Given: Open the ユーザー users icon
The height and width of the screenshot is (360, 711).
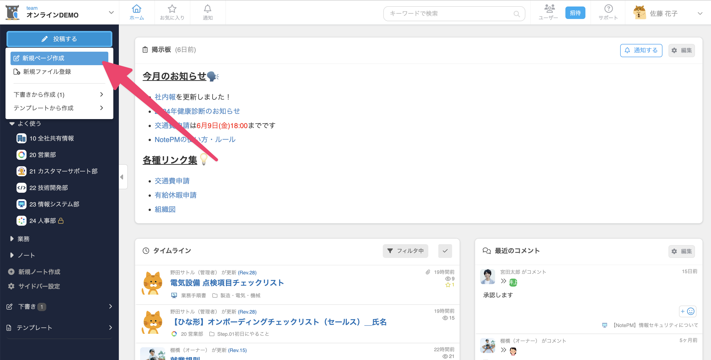Looking at the screenshot, I should 548,12.
